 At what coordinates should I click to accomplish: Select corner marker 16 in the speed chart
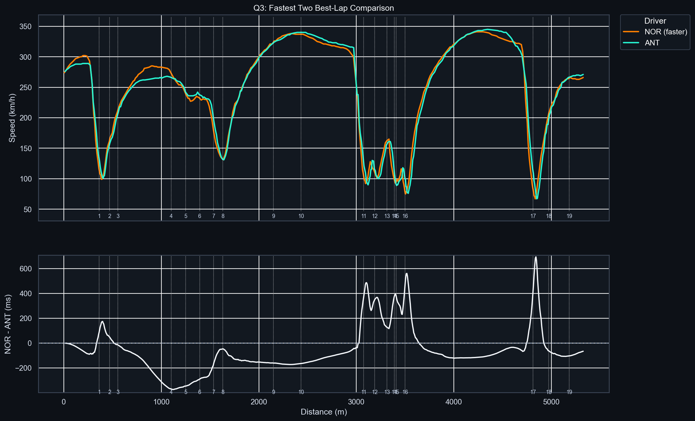tap(405, 216)
